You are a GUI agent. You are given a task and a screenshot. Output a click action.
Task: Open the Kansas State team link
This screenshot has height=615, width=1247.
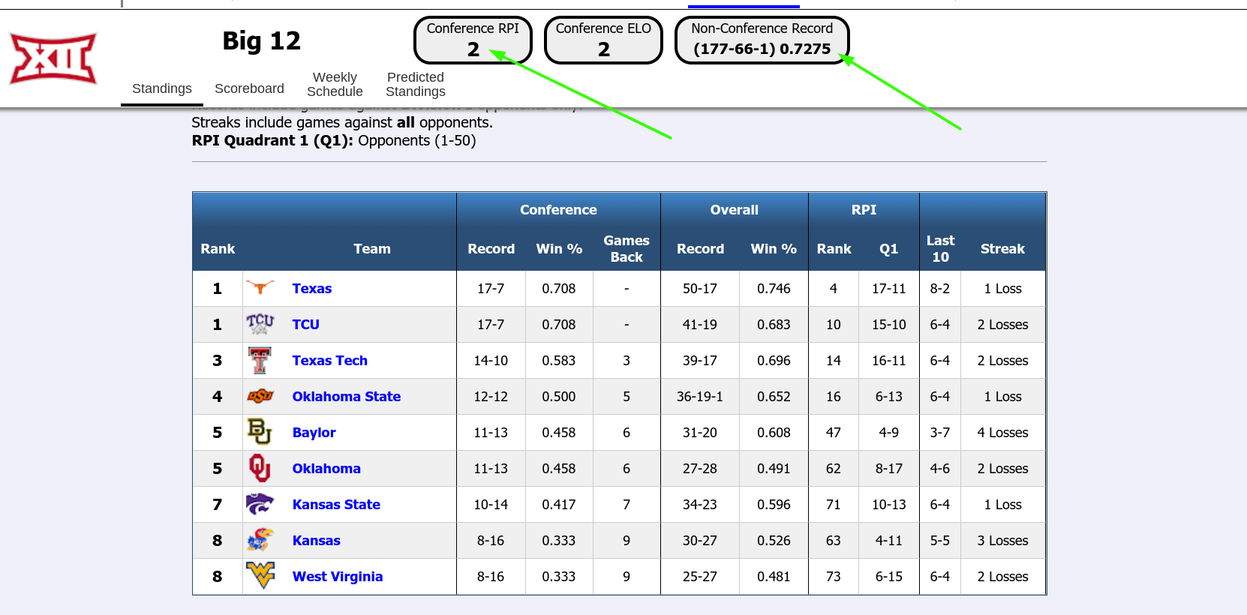point(336,505)
